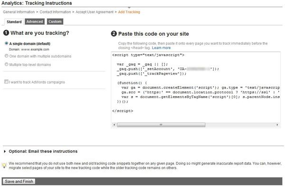Go to Accept User Agreement breadcrumb step
Viewport: 285px width, 187px height.
[95, 12]
